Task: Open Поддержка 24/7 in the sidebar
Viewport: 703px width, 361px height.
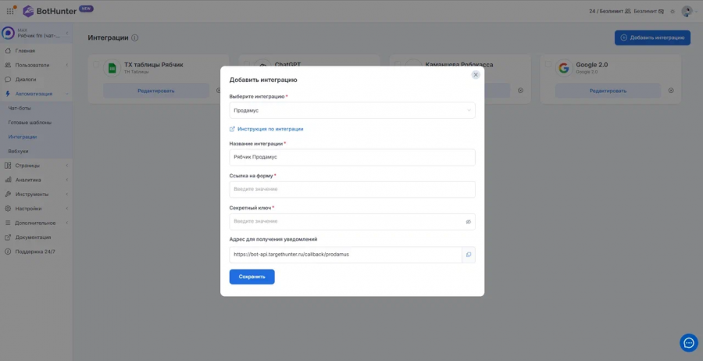Action: coord(36,252)
